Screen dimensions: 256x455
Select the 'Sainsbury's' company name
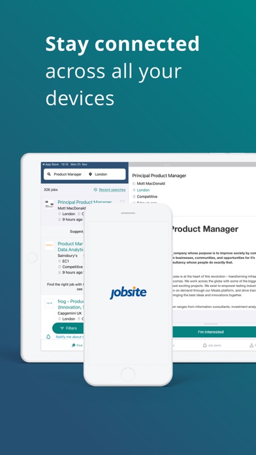pyautogui.click(x=67, y=256)
